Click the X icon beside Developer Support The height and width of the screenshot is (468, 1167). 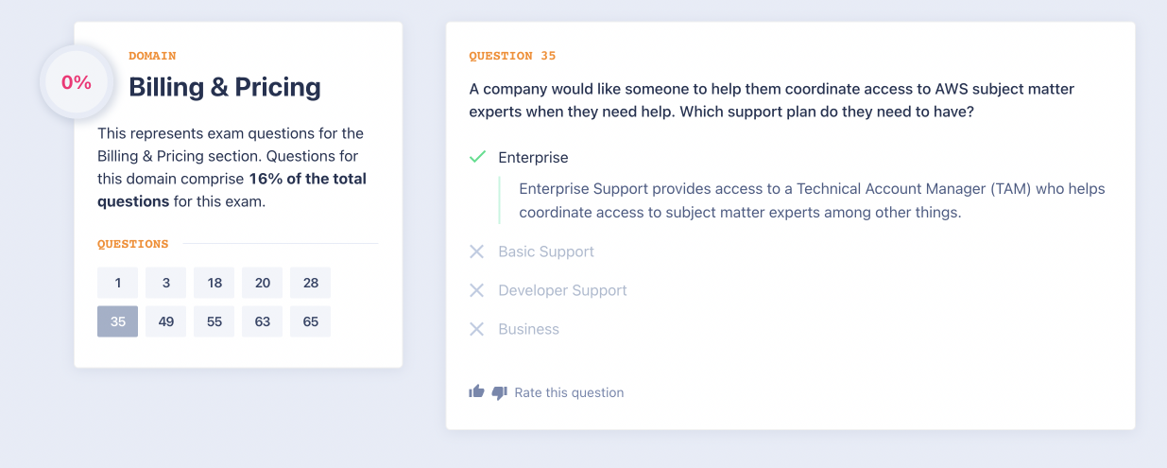pos(477,290)
